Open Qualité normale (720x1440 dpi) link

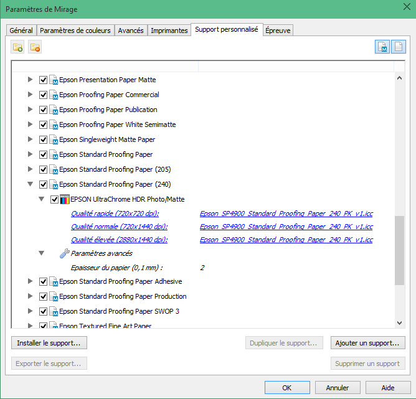[x=119, y=227]
